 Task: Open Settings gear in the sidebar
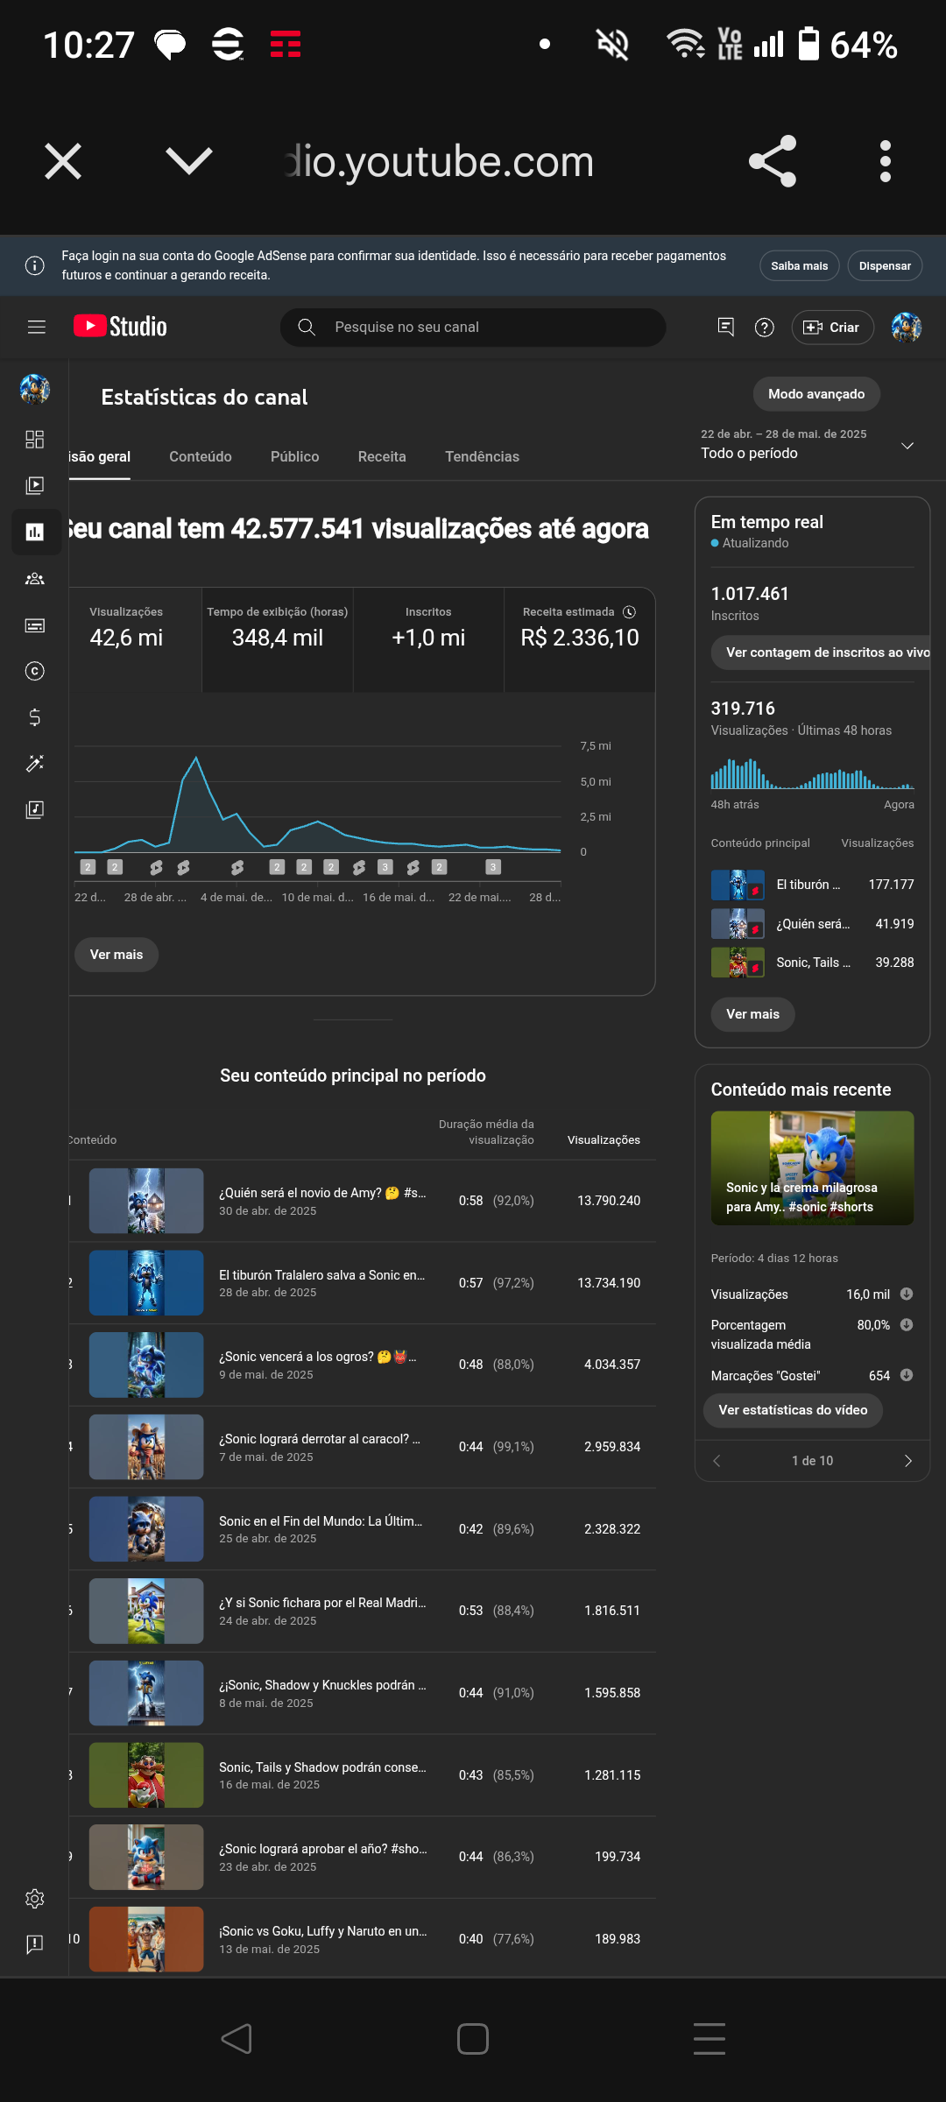click(x=35, y=1899)
